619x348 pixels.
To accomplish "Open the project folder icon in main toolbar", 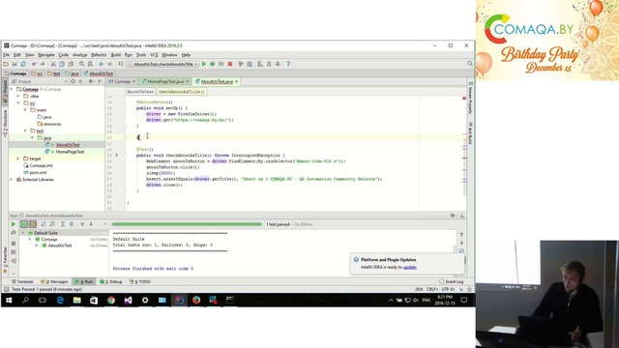I will click(6, 64).
